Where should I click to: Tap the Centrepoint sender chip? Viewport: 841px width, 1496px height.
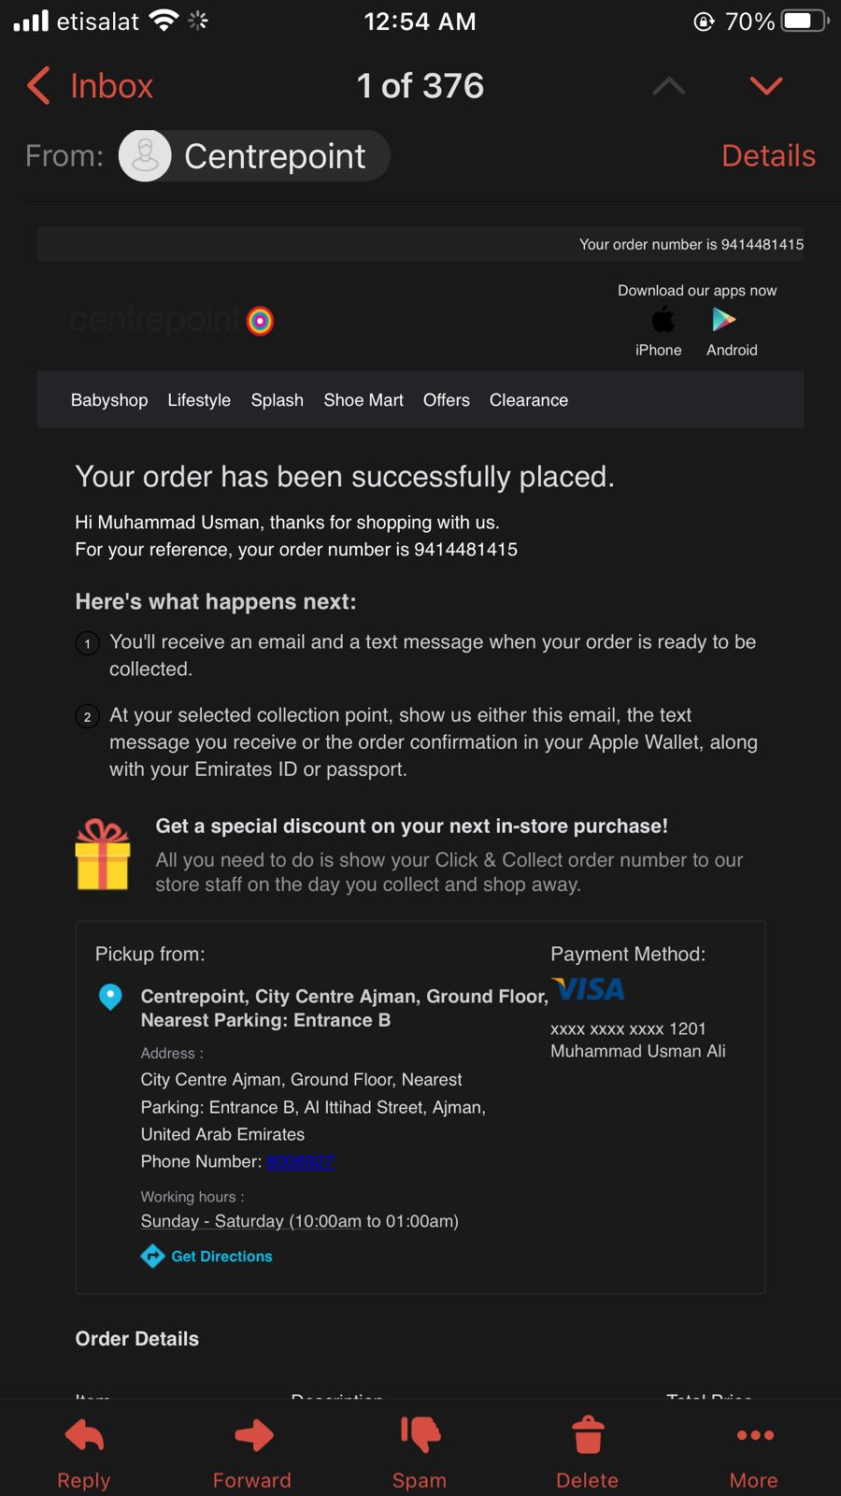coord(254,156)
